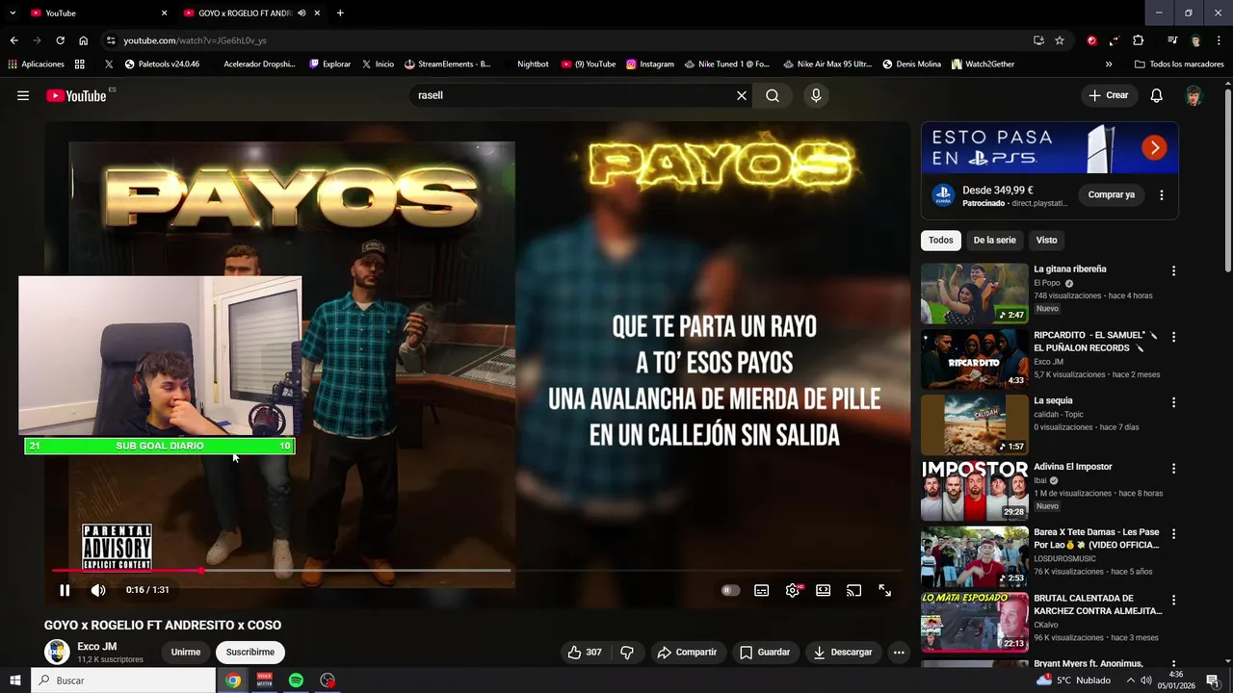The height and width of the screenshot is (693, 1233).
Task: Open the account avatar menu
Action: coord(1194,95)
